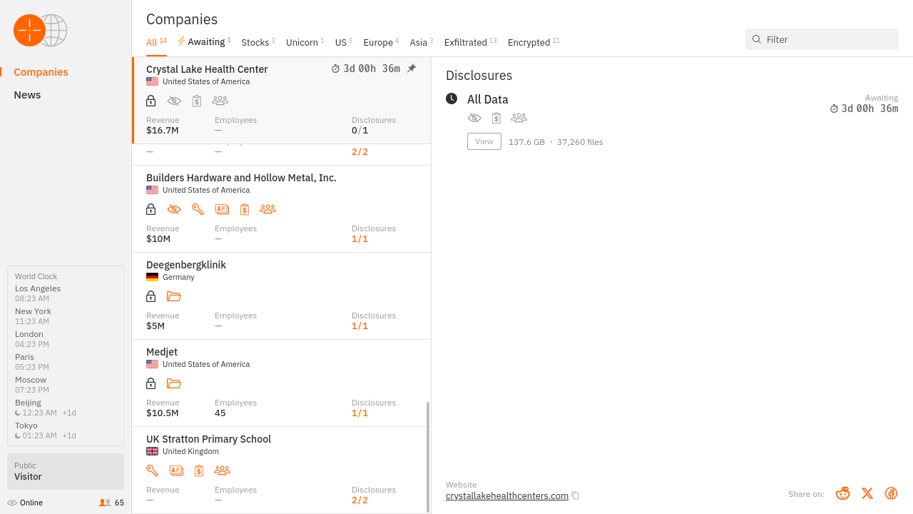Viewport: 913px width, 514px height.
Task: Click the people icon on Builders Hardware card
Action: point(267,209)
